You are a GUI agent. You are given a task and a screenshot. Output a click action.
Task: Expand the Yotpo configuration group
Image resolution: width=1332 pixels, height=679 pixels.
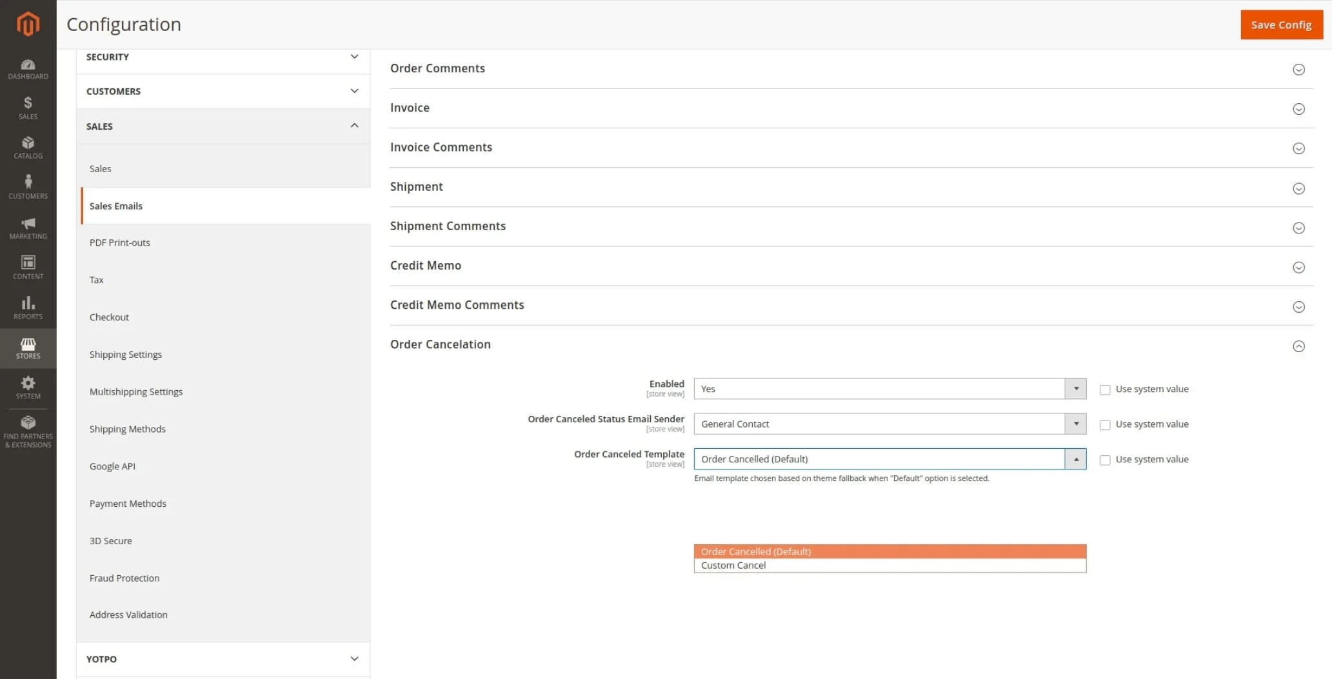pos(223,658)
